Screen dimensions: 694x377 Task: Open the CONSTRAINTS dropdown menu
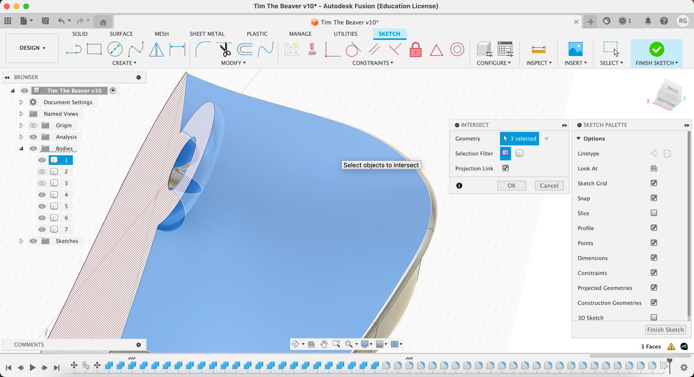tap(373, 63)
